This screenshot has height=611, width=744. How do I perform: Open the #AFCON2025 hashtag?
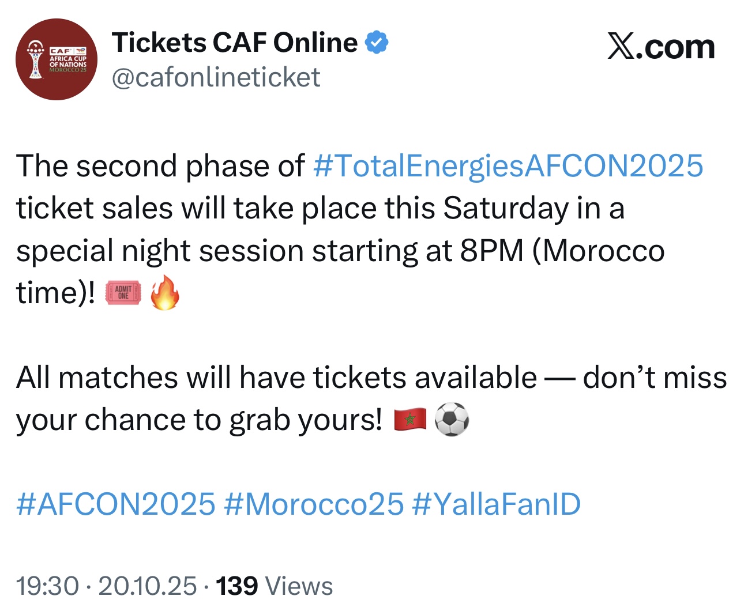tap(116, 504)
